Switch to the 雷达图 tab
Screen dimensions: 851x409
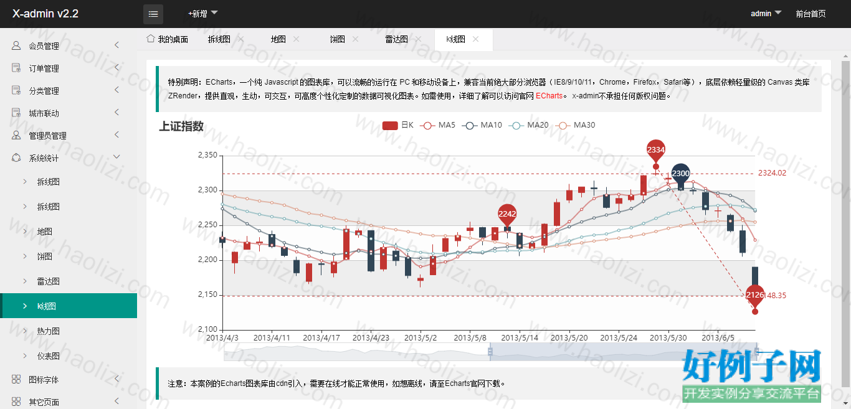(396, 39)
